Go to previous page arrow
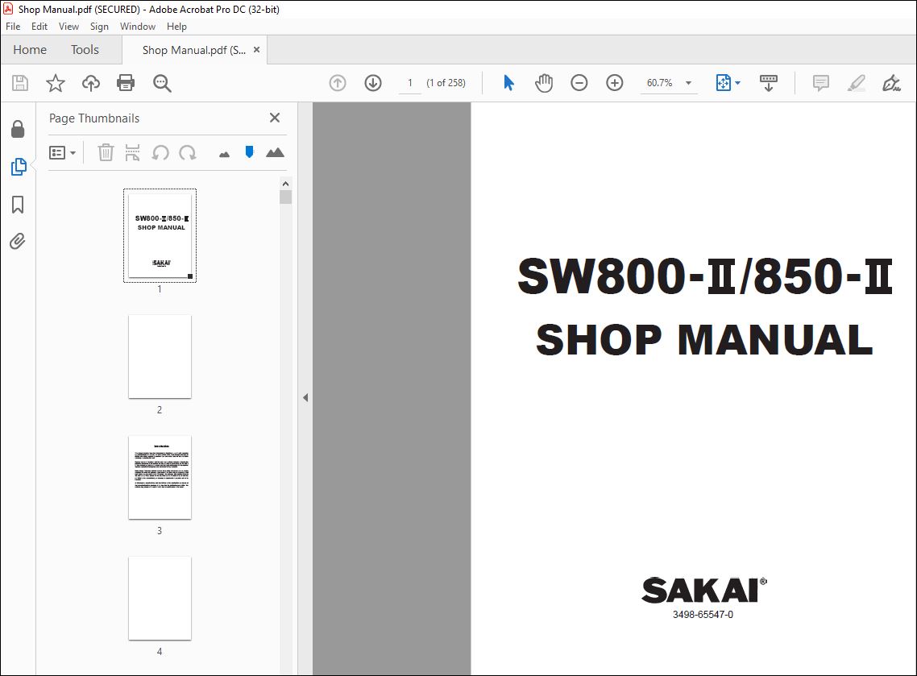 (x=338, y=83)
